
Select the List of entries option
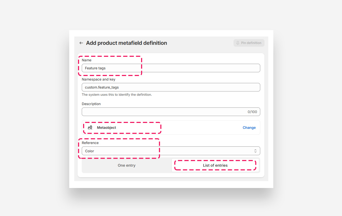coord(215,165)
